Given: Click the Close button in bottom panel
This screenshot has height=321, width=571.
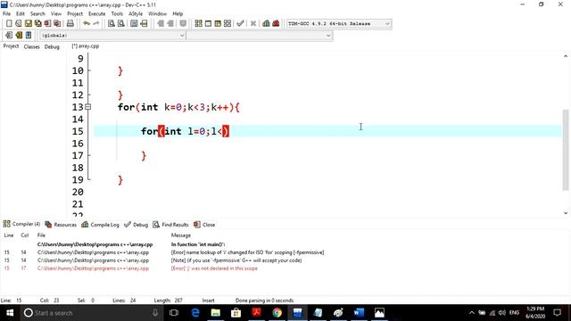Looking at the screenshot, I should point(204,225).
